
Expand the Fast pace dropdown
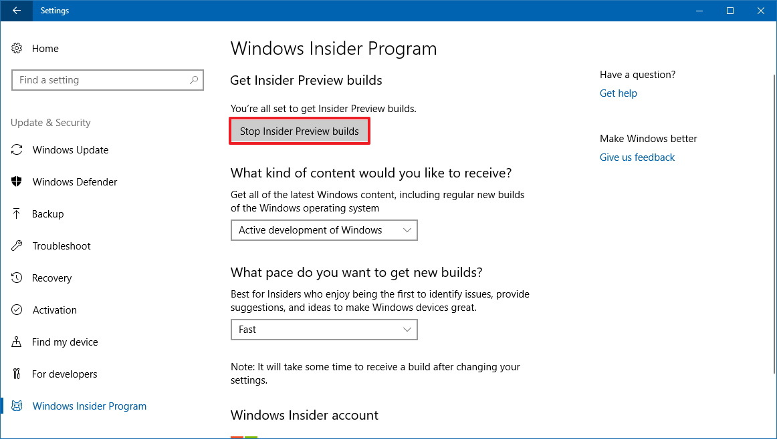[324, 330]
